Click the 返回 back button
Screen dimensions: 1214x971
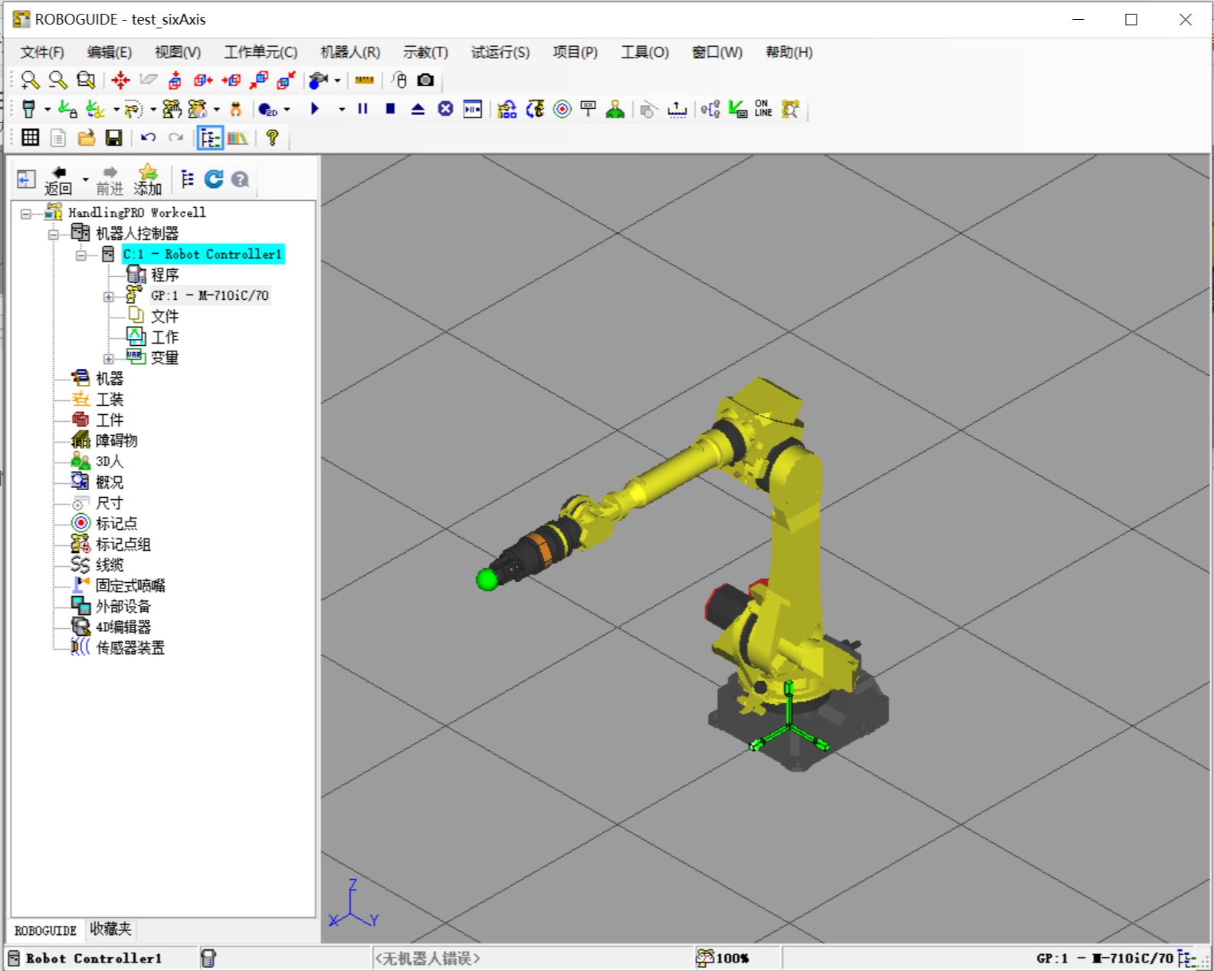58,180
